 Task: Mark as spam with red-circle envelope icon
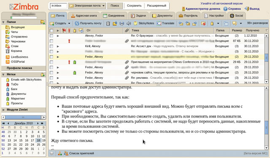[203, 23]
